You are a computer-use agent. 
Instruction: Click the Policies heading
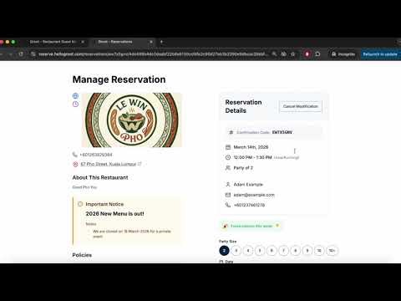tap(82, 255)
